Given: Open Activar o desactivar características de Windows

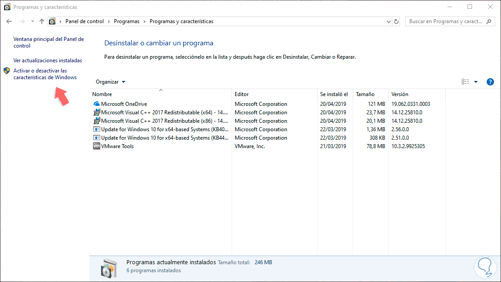Looking at the screenshot, I should pyautogui.click(x=45, y=74).
